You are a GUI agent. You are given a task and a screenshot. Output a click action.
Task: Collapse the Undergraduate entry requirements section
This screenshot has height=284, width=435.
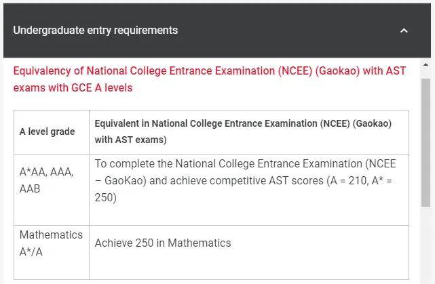point(404,31)
